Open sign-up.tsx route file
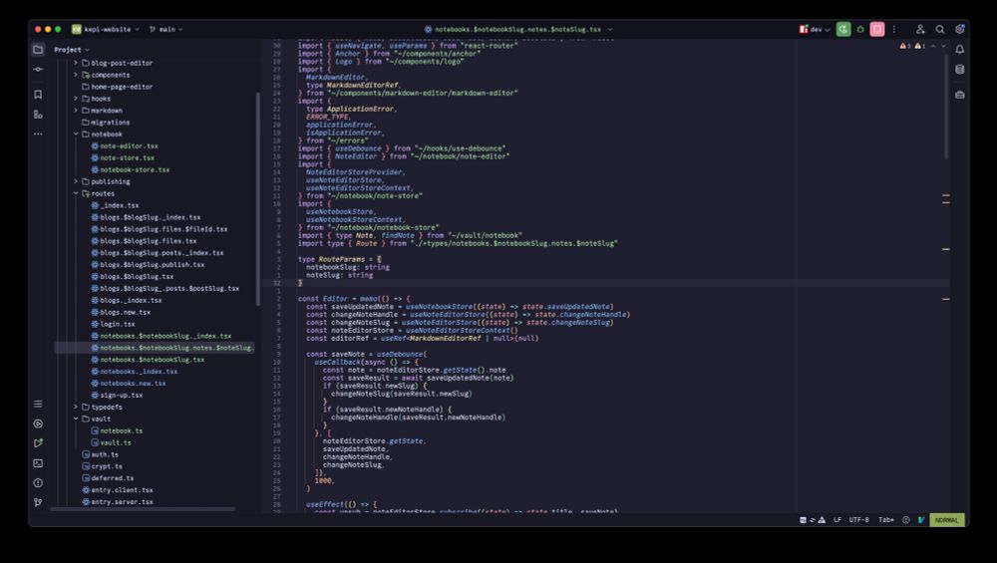The image size is (997, 563). pyautogui.click(x=117, y=396)
